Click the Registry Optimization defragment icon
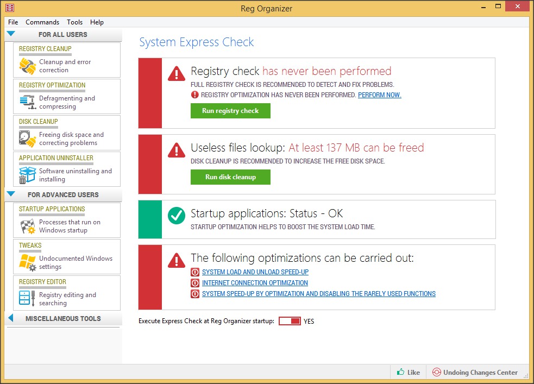The height and width of the screenshot is (384, 534). click(28, 102)
